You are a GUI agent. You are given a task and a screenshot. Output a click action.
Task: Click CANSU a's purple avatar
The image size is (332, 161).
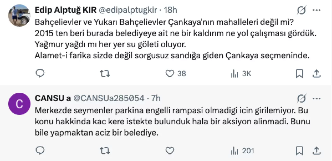(19, 104)
